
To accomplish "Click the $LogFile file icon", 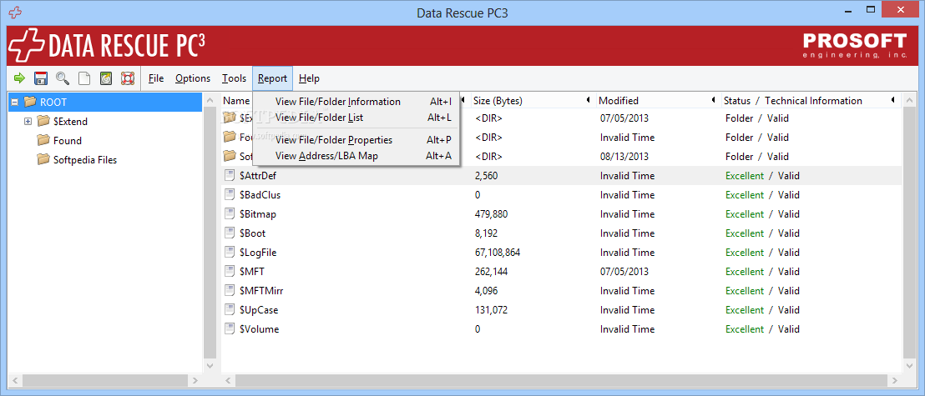I will tap(230, 252).
